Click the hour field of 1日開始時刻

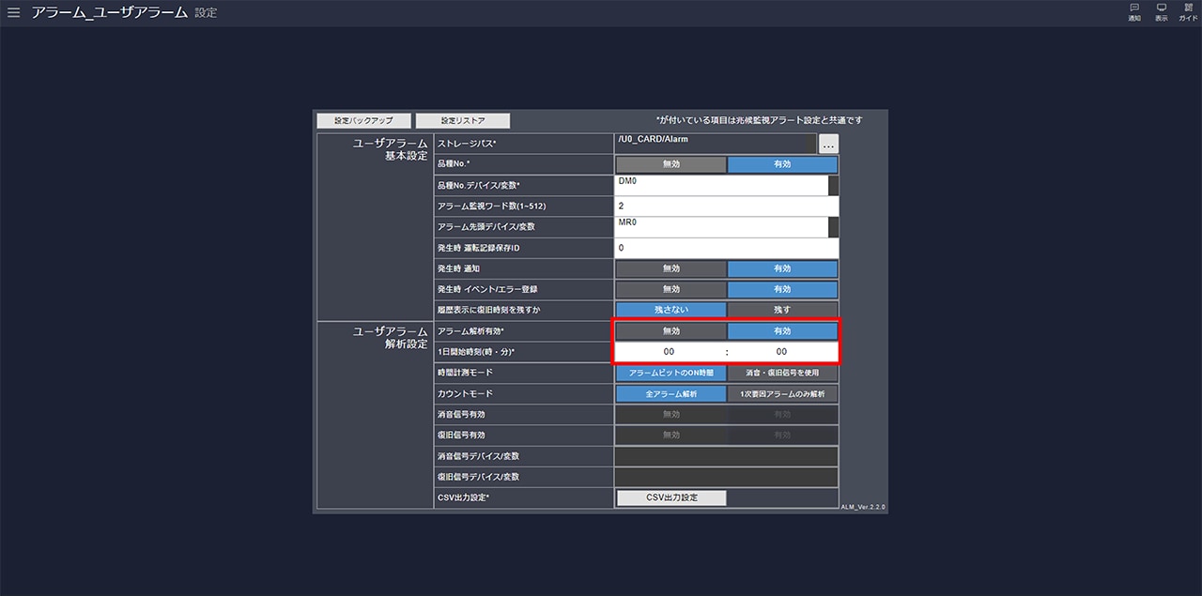point(669,352)
